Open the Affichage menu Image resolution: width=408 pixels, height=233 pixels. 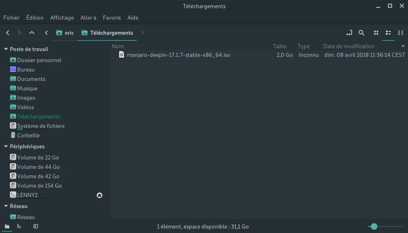62,18
